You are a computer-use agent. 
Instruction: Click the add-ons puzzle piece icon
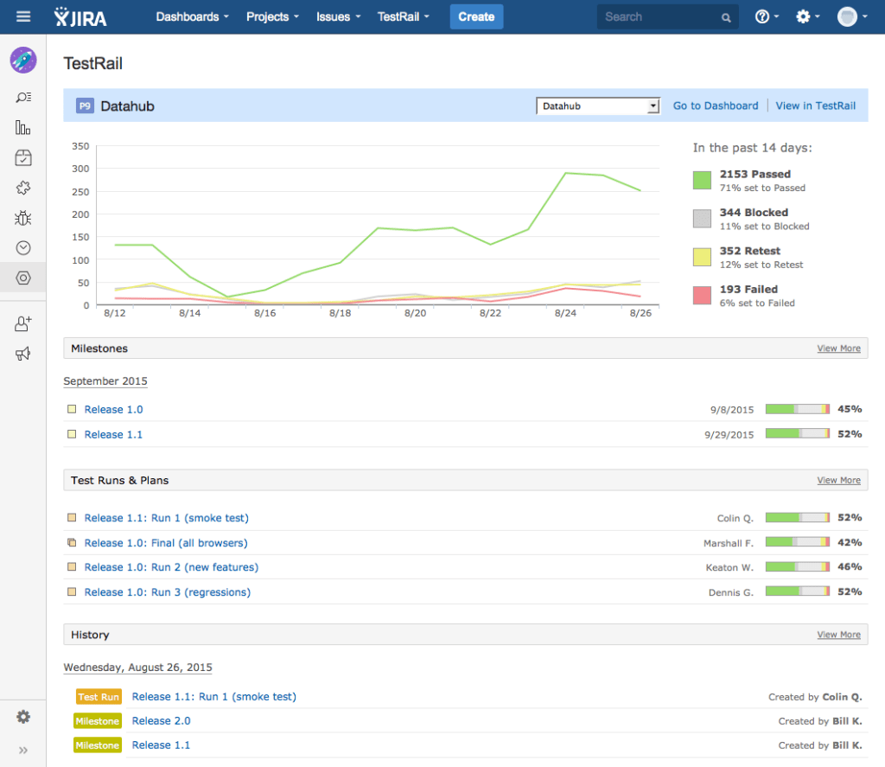pyautogui.click(x=23, y=188)
